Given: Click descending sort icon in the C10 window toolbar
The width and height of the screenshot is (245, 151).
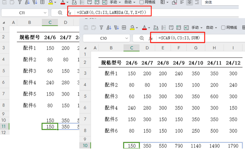Looking at the screenshot, I should pos(116,28).
